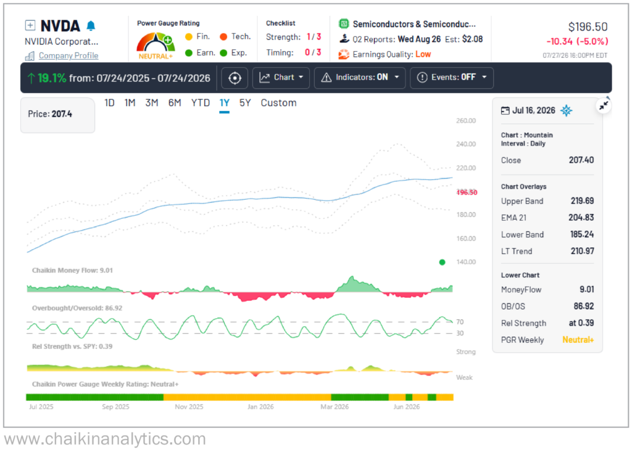Click the exclamation circle icon in Events

pos(422,77)
